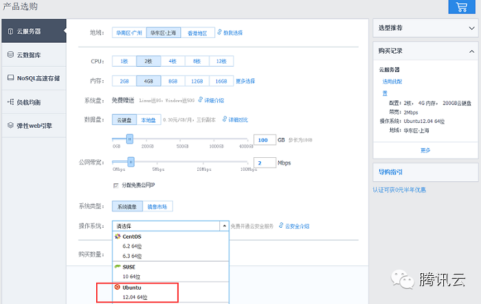This screenshot has height=304, width=481.
Task: Collapse the 操作系统 dropdown arrow
Action: (x=225, y=226)
